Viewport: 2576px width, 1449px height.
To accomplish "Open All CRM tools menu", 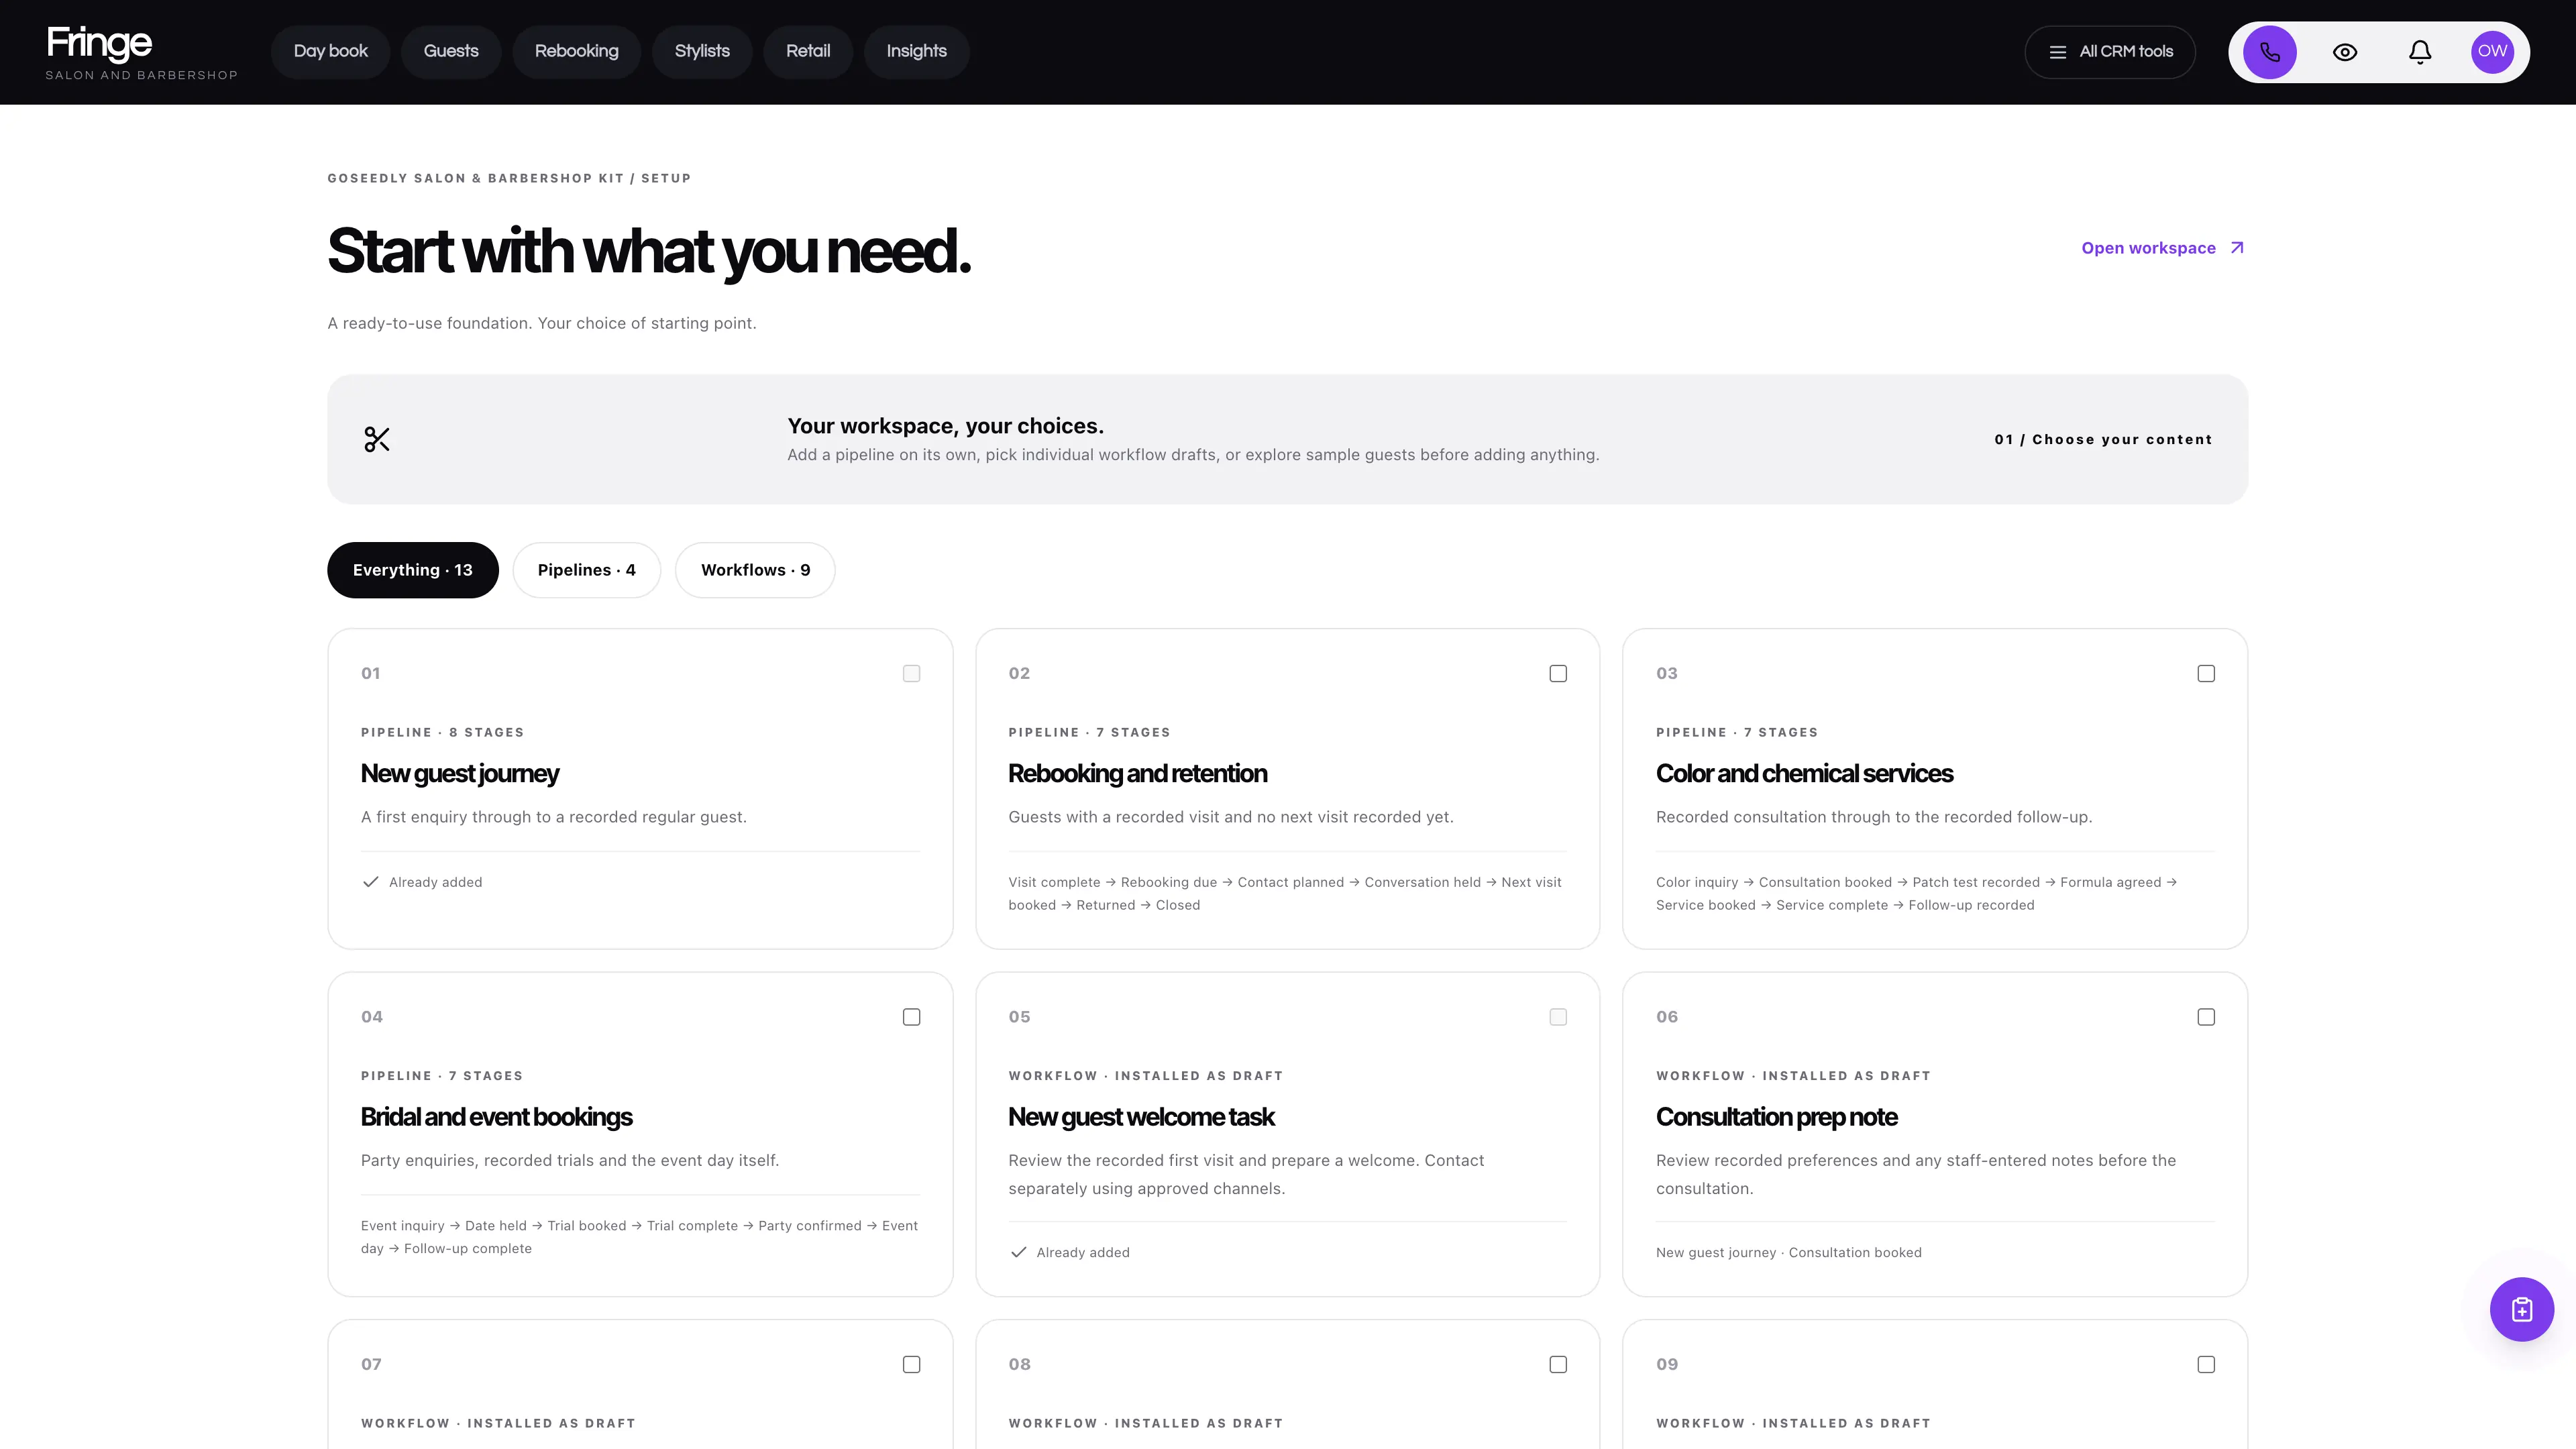I will (2110, 52).
